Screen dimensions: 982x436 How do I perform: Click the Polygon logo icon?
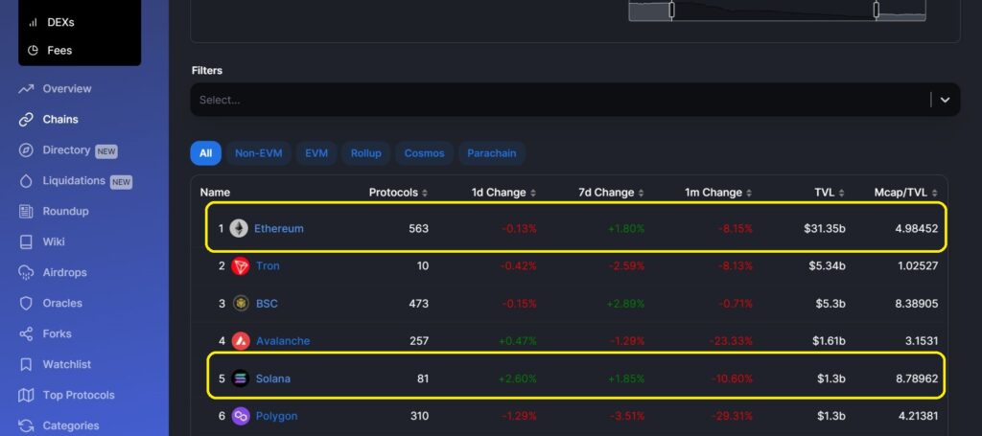[x=241, y=416]
